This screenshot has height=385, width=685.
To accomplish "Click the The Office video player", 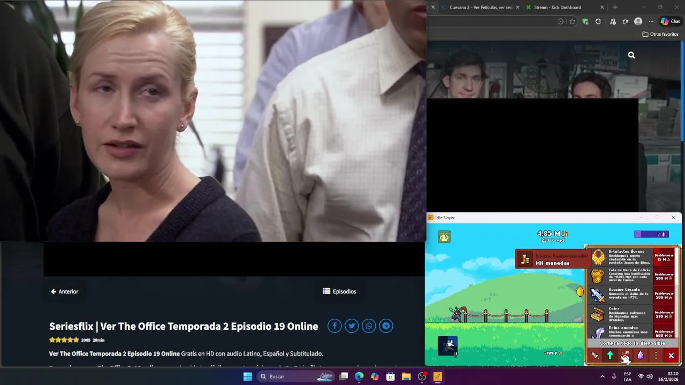I will pos(213,121).
